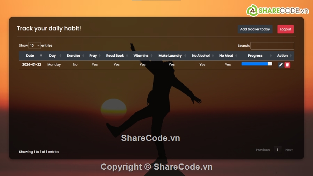The height and width of the screenshot is (176, 313).
Task: Click the No Alcohol value Yes
Action: [202, 65]
